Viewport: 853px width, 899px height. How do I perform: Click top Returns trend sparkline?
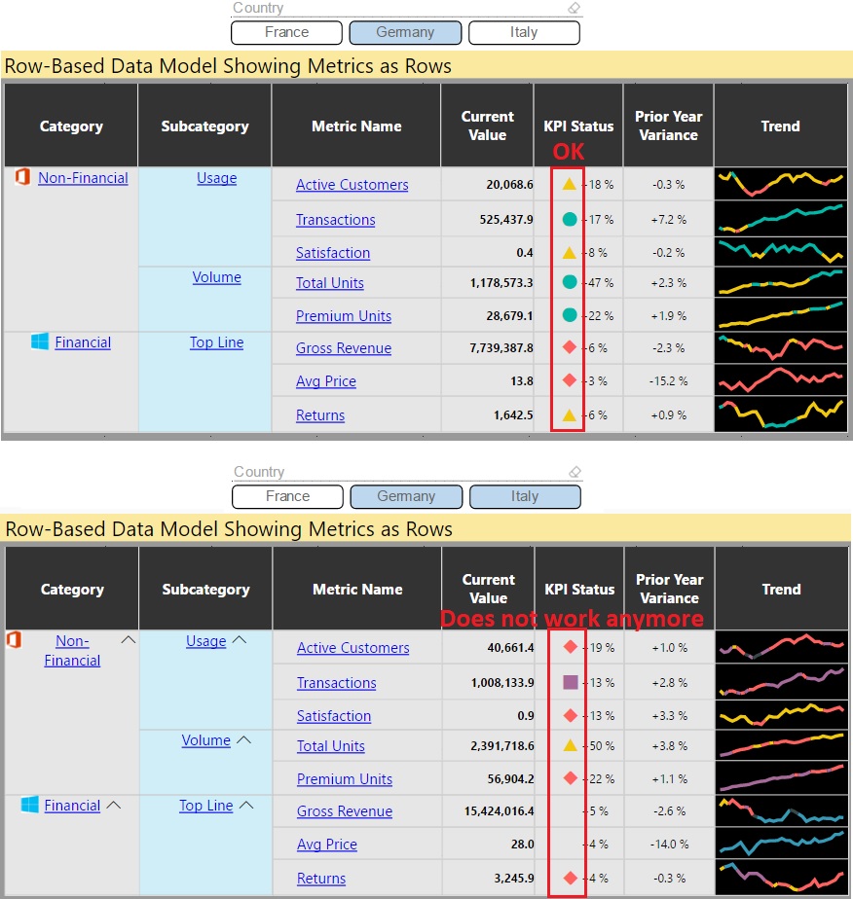pyautogui.click(x=781, y=414)
